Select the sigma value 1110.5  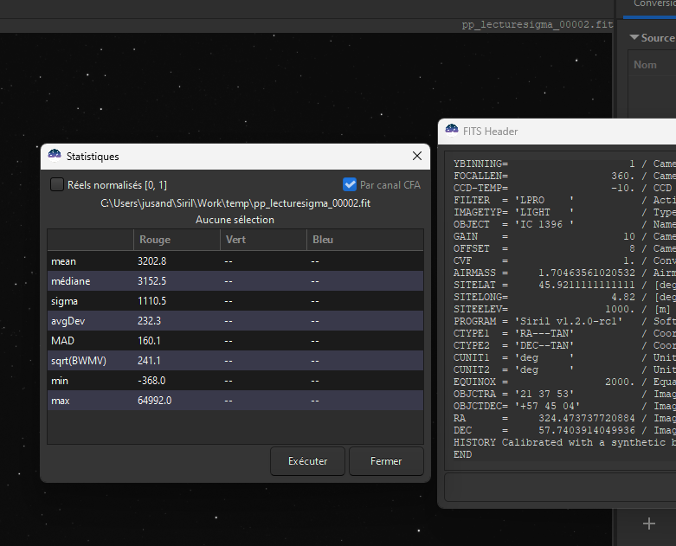click(151, 301)
